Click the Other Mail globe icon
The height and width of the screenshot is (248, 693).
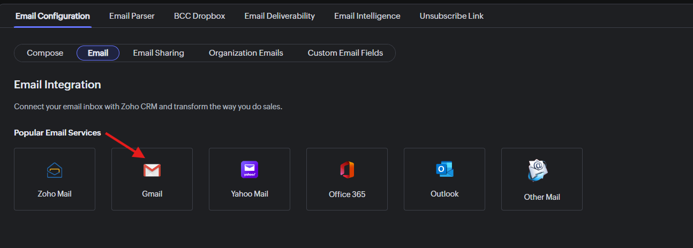pyautogui.click(x=538, y=170)
